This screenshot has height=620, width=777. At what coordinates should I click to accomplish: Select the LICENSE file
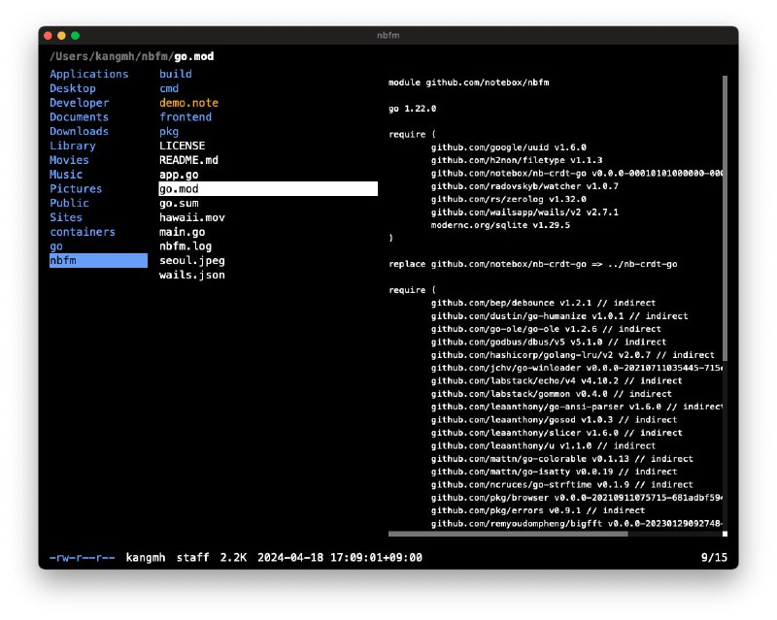pyautogui.click(x=183, y=146)
